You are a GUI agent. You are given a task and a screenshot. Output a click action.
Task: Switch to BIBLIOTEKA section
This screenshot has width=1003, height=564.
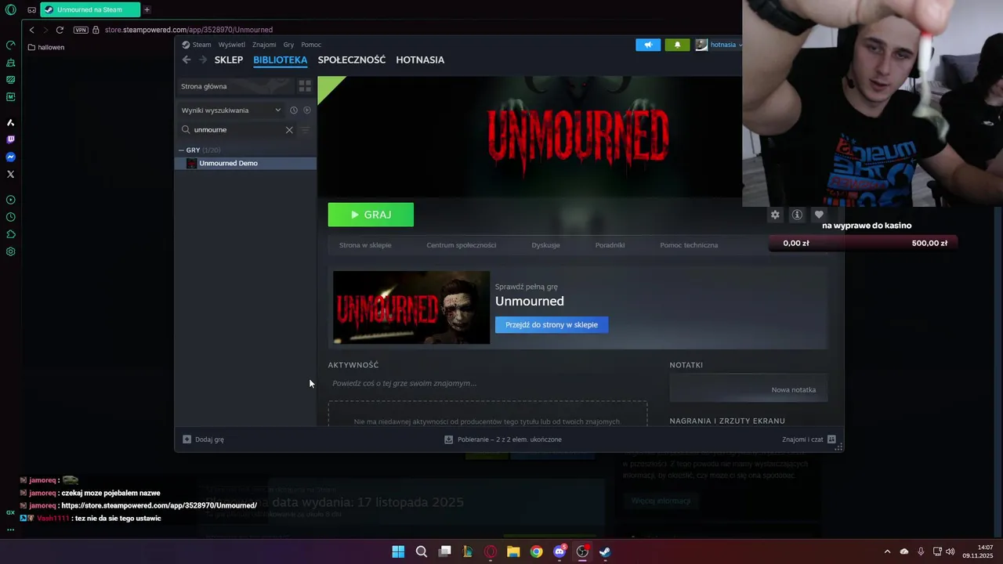(x=280, y=60)
